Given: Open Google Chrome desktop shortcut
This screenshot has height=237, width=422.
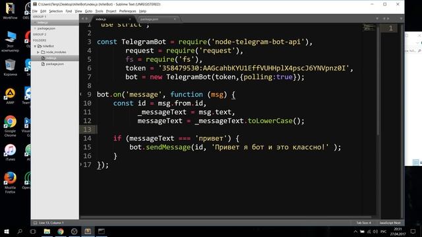Looking at the screenshot, I should click(x=11, y=126).
